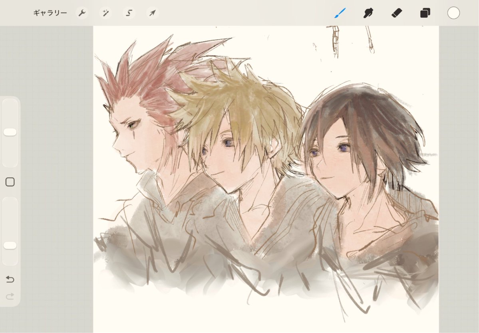Tap the Selections tool then view its icon highlight
Viewport: 479px width, 333px height.
tap(128, 13)
